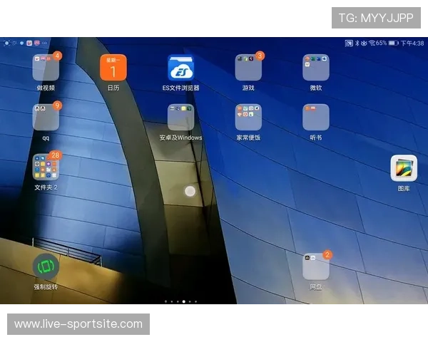Click the www.live-sportsite.com watermark link
Viewport: 428px width, 342px height.
tap(79, 324)
